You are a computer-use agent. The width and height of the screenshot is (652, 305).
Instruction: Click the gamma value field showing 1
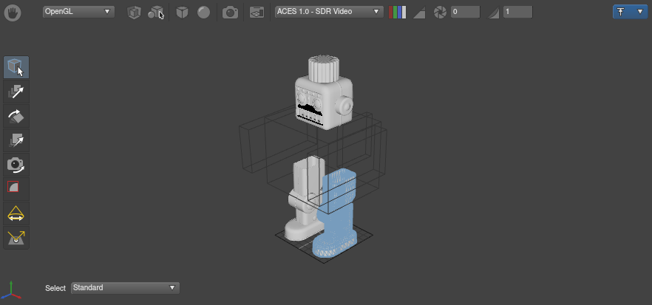coord(517,12)
